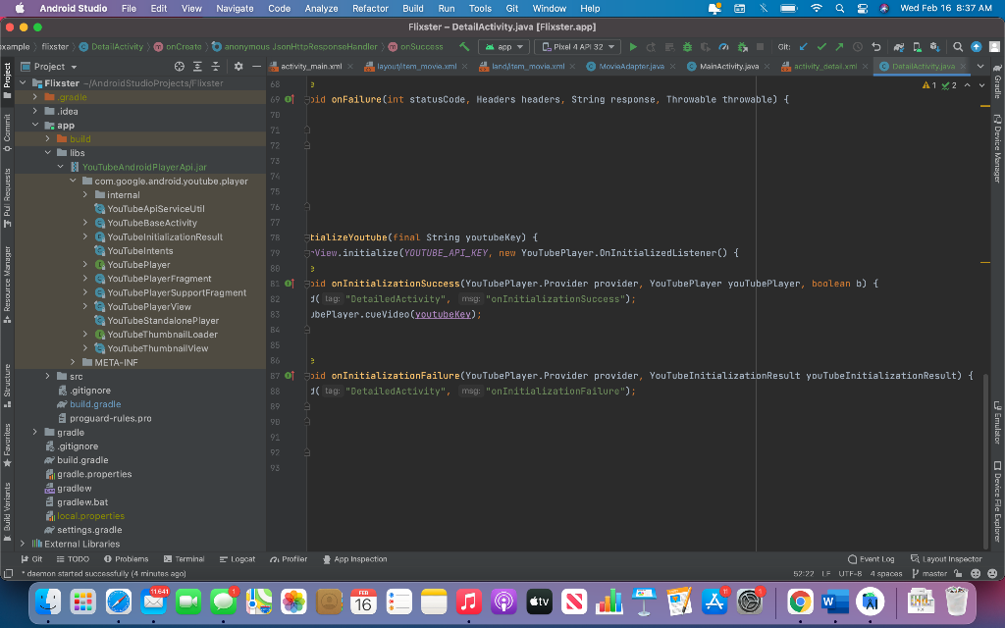Open Search Everywhere magnifier icon
This screenshot has width=1005, height=628.
click(958, 47)
